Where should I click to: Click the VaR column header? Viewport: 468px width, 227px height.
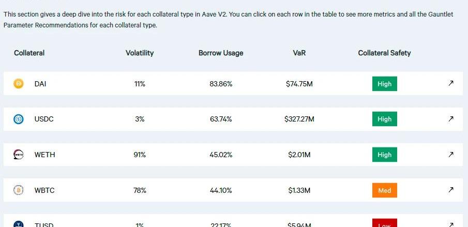coord(299,53)
